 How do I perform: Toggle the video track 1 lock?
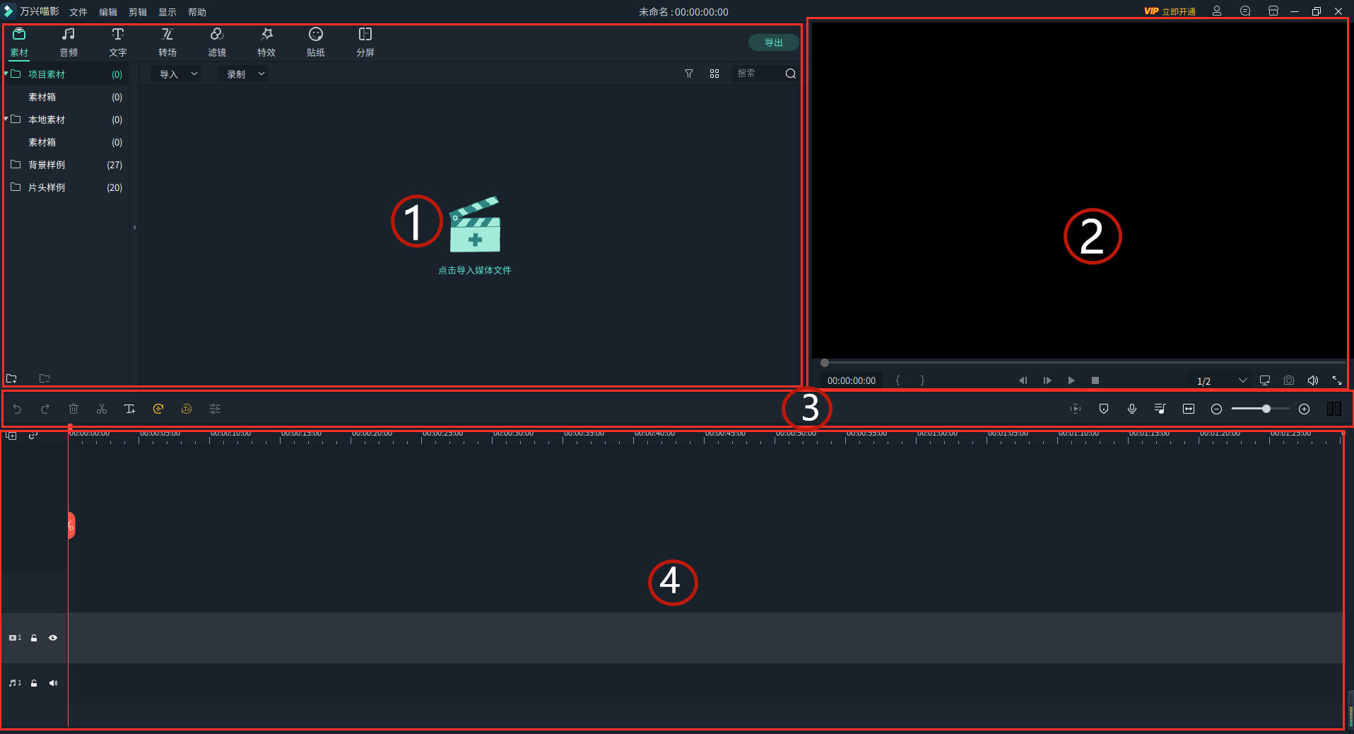[34, 638]
